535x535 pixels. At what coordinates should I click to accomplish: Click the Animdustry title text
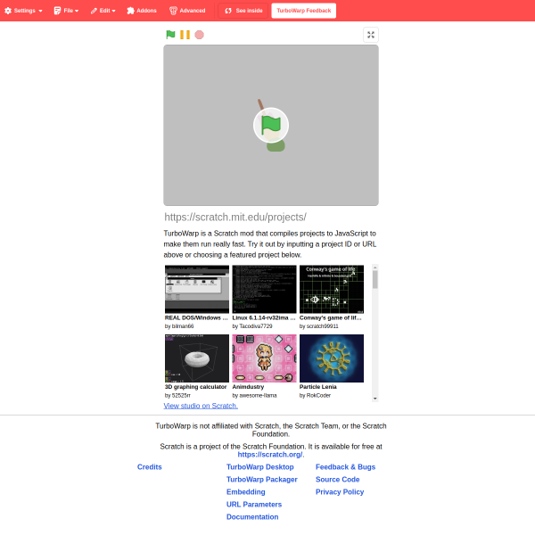[248, 387]
